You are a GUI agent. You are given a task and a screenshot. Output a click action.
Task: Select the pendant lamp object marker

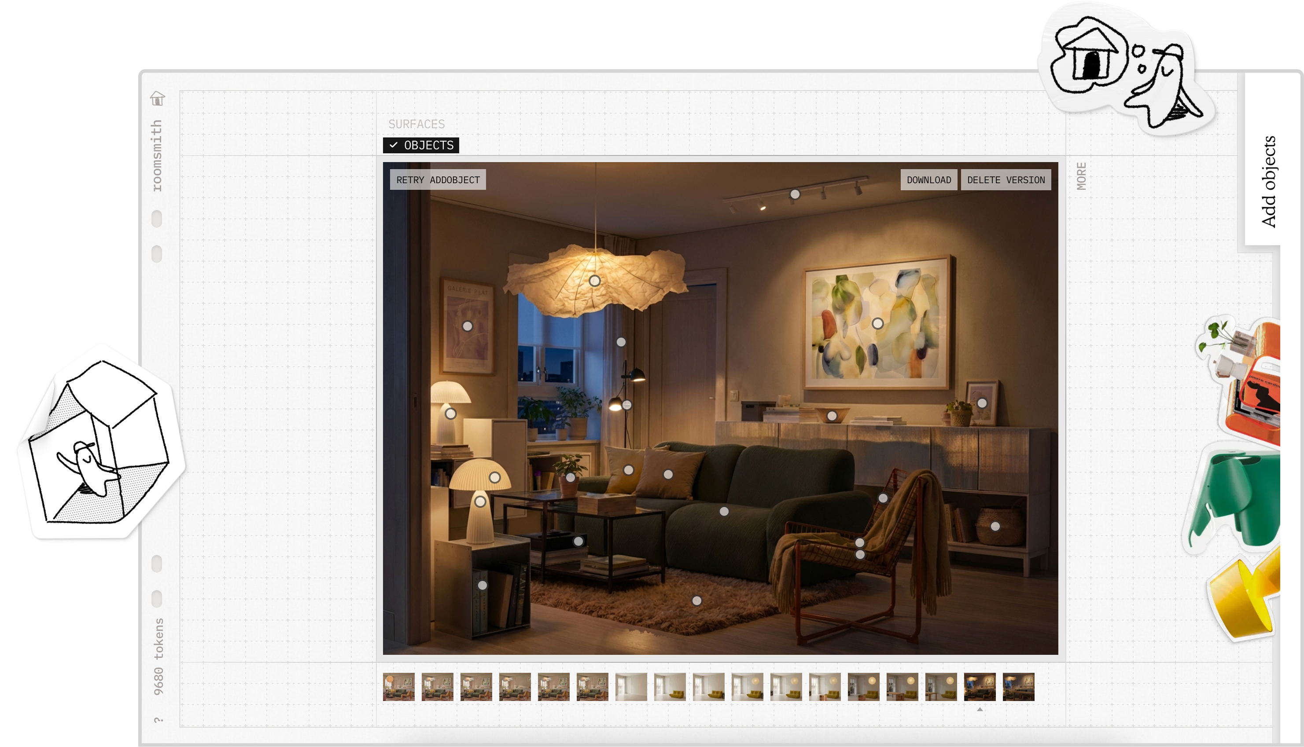click(x=595, y=280)
